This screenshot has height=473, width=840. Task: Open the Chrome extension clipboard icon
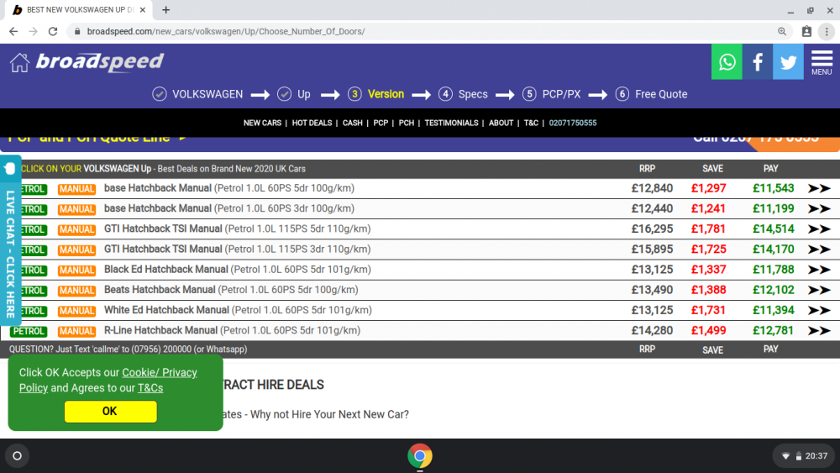(806, 32)
